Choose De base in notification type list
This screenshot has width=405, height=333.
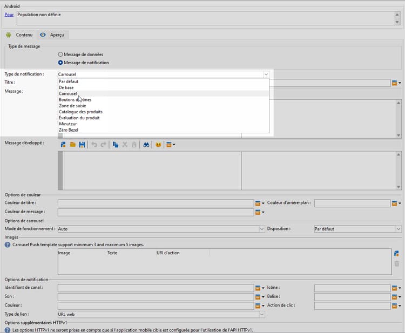coord(164,87)
